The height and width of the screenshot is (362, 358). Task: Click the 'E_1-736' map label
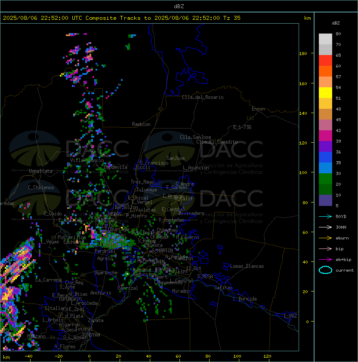click(x=242, y=127)
